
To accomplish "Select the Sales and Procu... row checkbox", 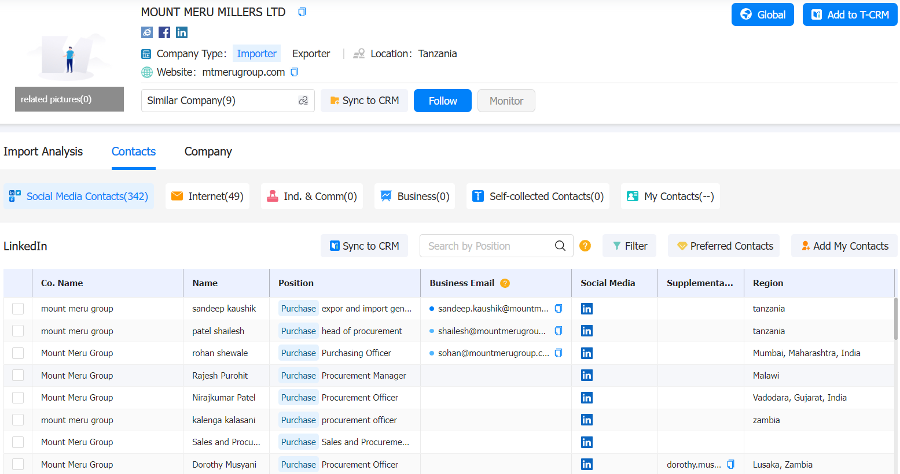I will [x=18, y=442].
